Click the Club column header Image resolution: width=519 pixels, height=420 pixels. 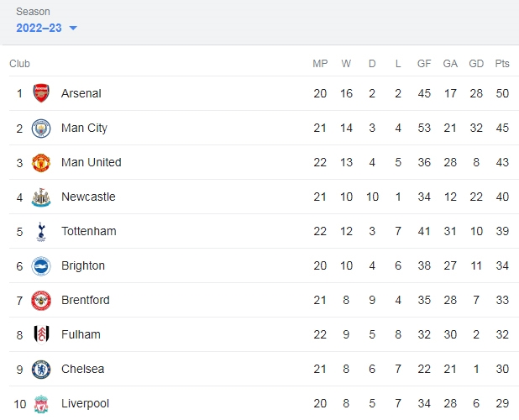(x=19, y=63)
